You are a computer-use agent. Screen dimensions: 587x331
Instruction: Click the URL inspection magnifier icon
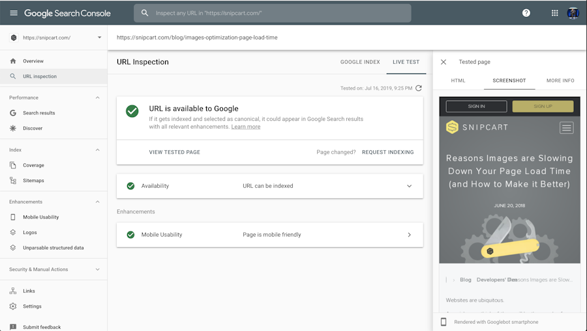pos(13,76)
